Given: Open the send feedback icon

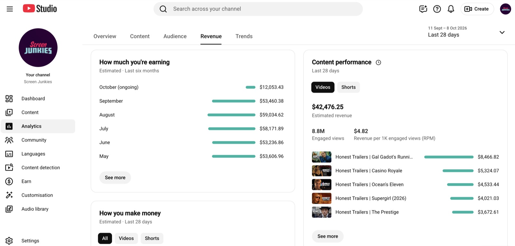Looking at the screenshot, I should pyautogui.click(x=423, y=9).
